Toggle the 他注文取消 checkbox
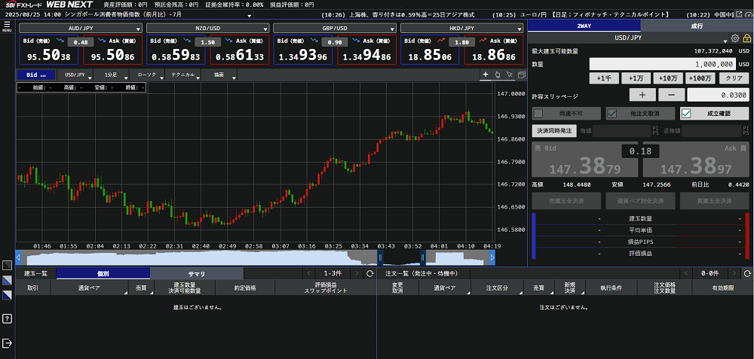The height and width of the screenshot is (359, 754). pos(612,114)
